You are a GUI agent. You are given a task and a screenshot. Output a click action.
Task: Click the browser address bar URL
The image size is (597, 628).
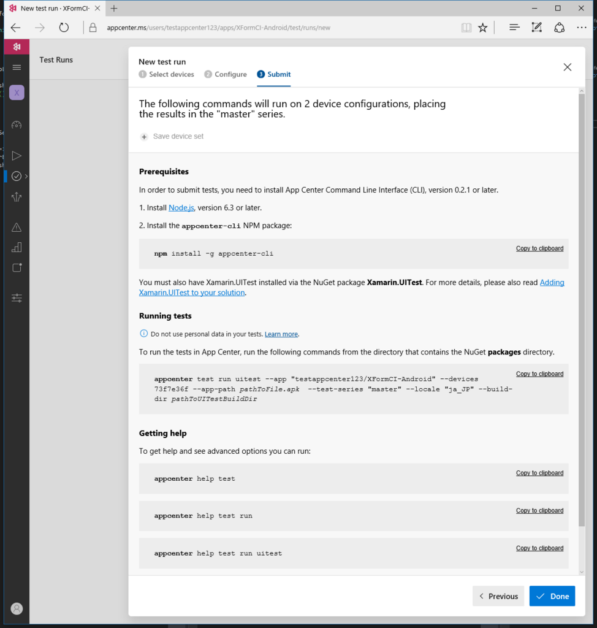coord(218,28)
